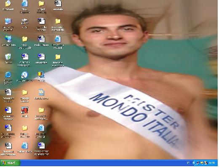Open the web page icon left of the bottom Word document

coord(25,146)
